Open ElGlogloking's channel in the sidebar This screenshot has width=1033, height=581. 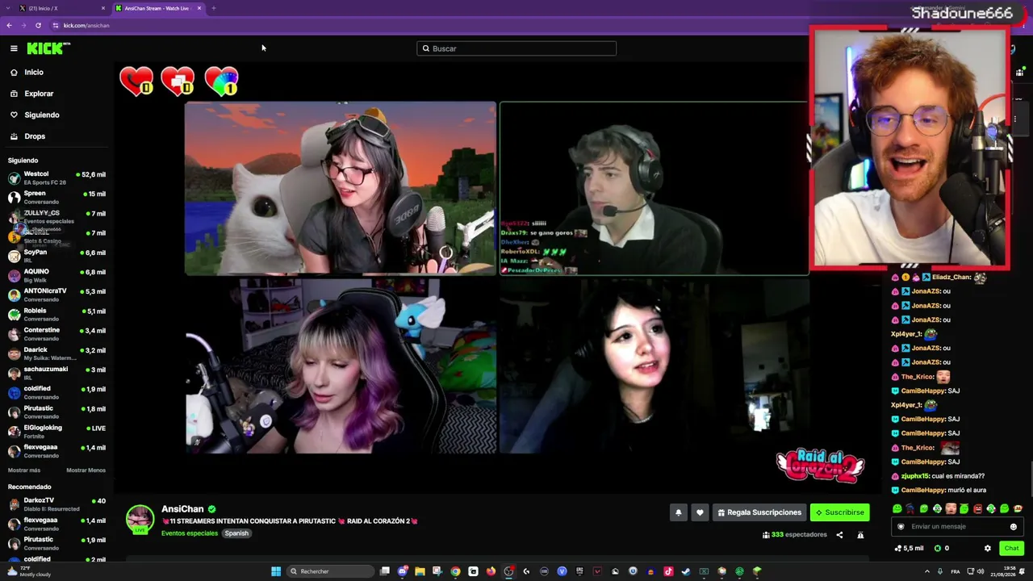click(56, 432)
